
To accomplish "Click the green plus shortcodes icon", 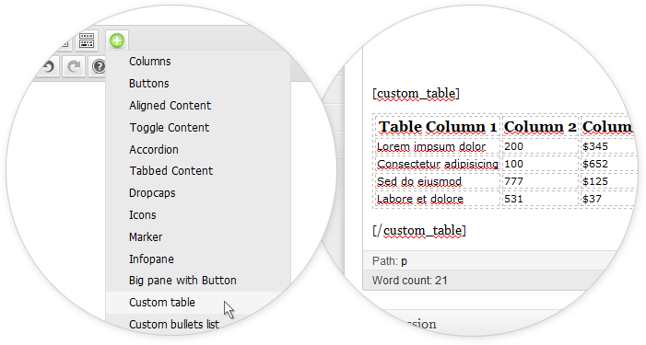I will (x=117, y=40).
